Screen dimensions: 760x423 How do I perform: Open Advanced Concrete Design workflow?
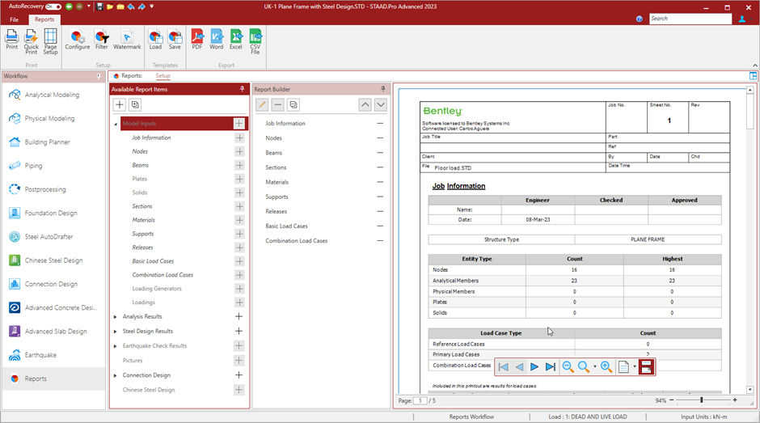[53, 307]
